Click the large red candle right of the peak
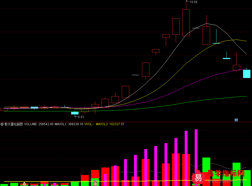This screenshot has height=186, width=252. 206,35
